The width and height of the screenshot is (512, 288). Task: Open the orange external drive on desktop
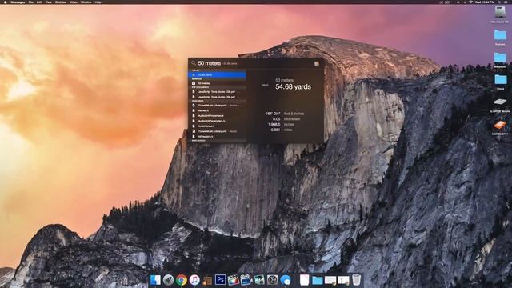[x=500, y=125]
